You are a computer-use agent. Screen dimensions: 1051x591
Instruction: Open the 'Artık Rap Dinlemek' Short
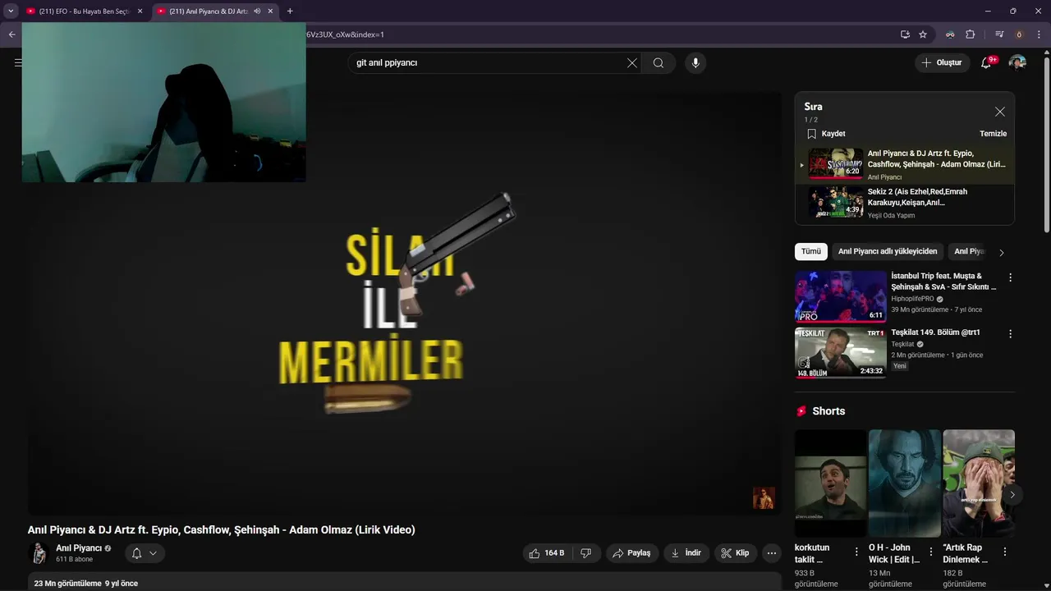979,483
